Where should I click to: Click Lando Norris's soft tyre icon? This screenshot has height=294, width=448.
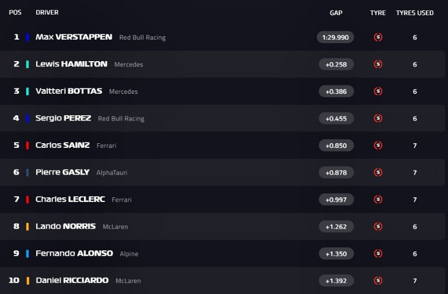pyautogui.click(x=378, y=226)
